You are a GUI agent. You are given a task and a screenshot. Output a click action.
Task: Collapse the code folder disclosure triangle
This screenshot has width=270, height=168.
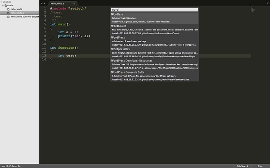tap(3, 5)
